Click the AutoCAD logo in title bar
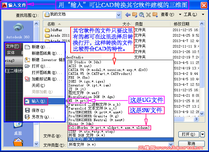 point(5,5)
